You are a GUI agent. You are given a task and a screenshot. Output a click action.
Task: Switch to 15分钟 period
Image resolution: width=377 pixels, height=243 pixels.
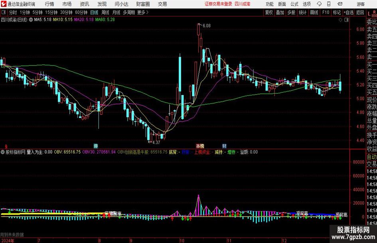click(51, 12)
